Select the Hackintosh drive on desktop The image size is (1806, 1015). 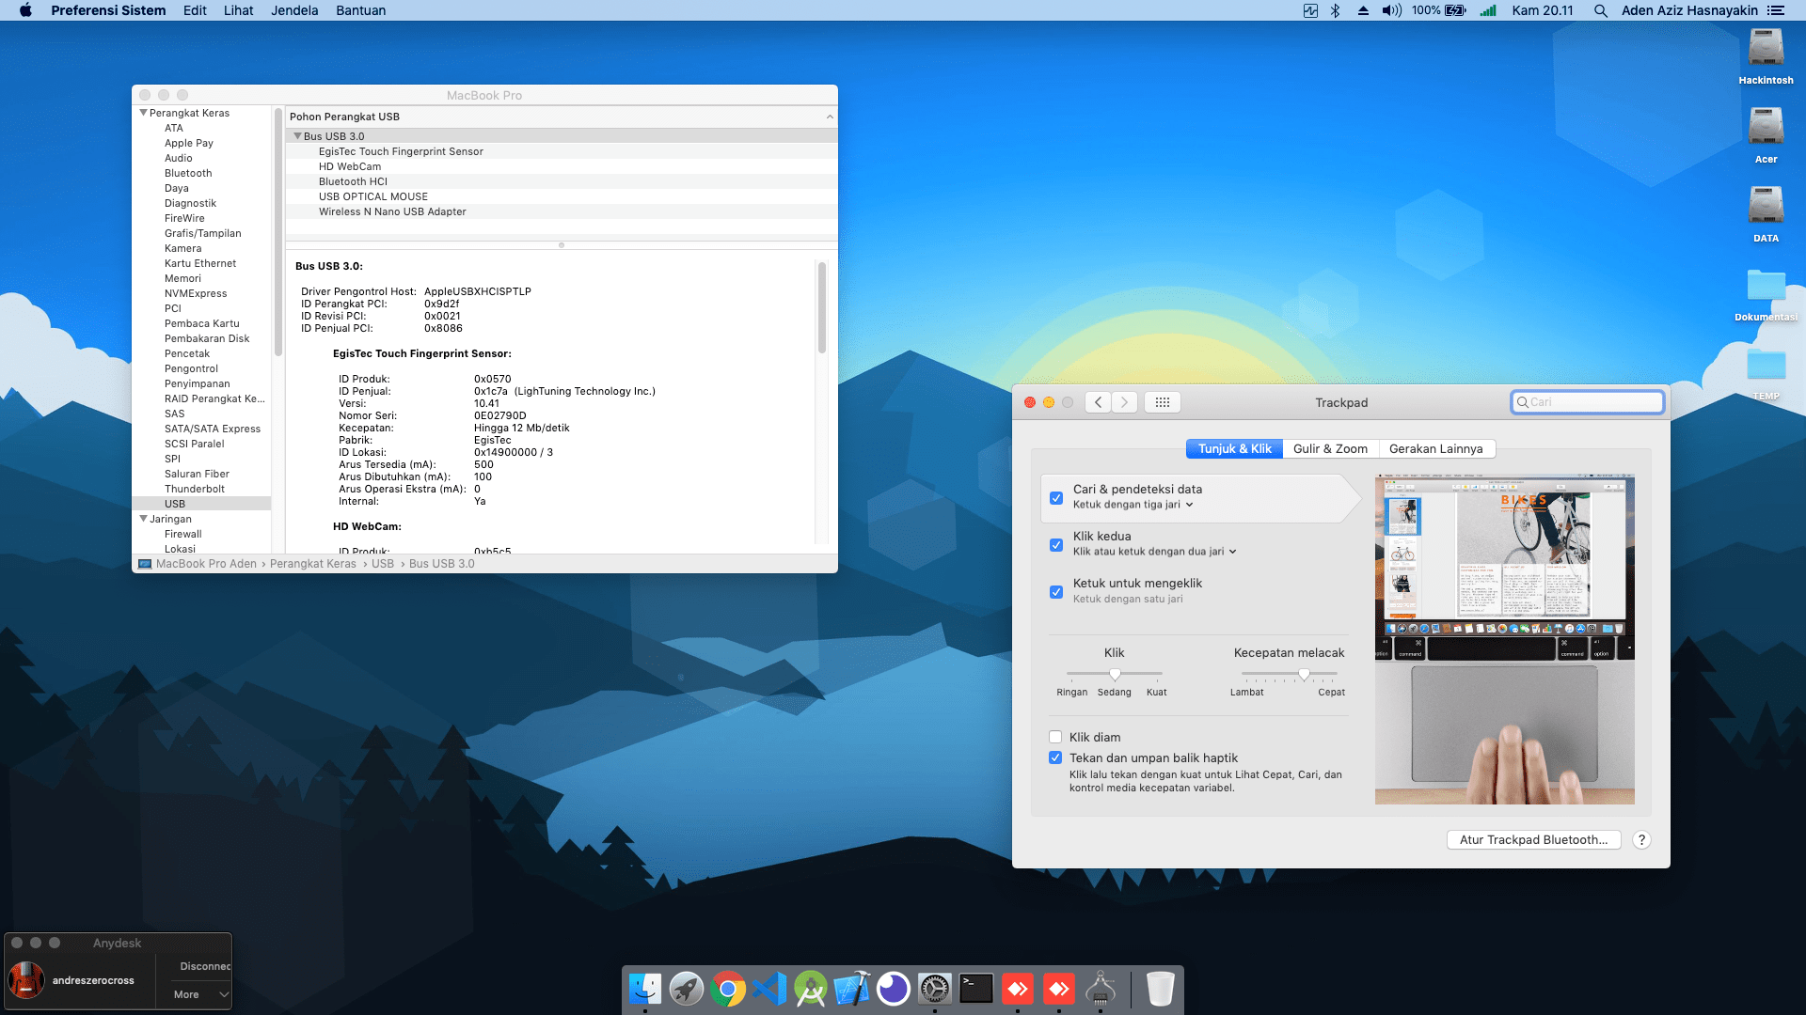point(1766,56)
